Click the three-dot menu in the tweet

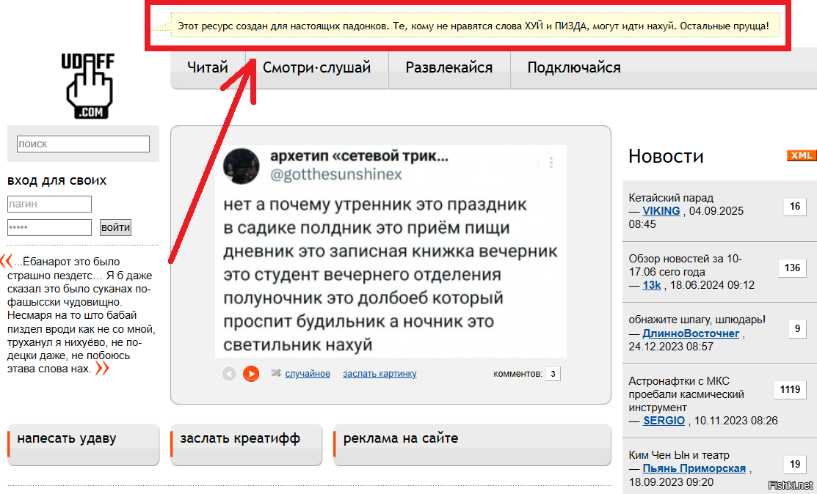(551, 163)
